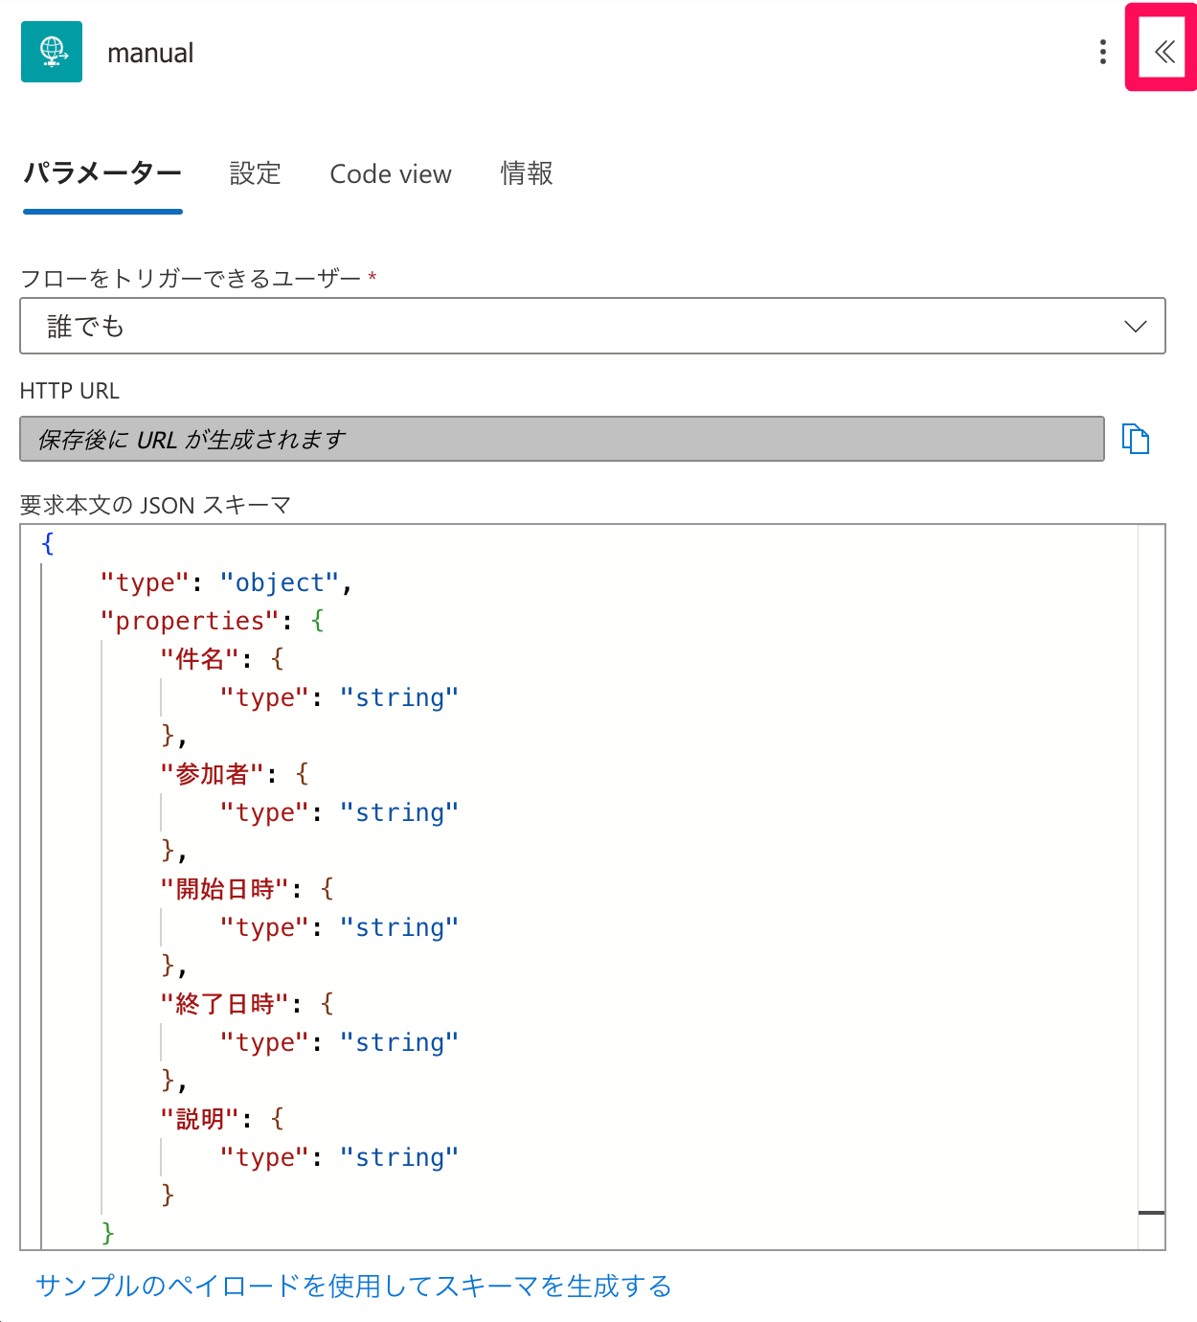Click the "終了日時" key in schema
The image size is (1197, 1322).
(224, 1004)
